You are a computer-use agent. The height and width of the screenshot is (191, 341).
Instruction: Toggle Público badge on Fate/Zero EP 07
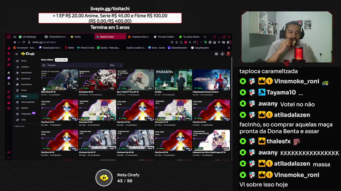pos(47,118)
